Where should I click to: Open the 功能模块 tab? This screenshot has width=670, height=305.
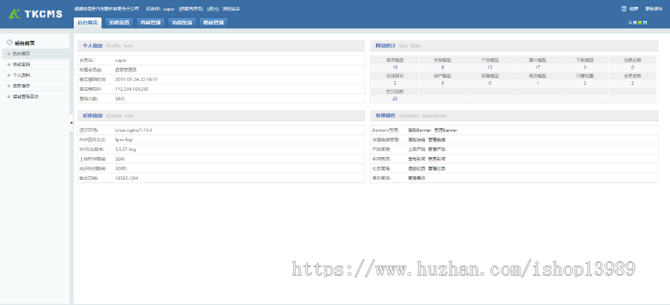click(182, 22)
